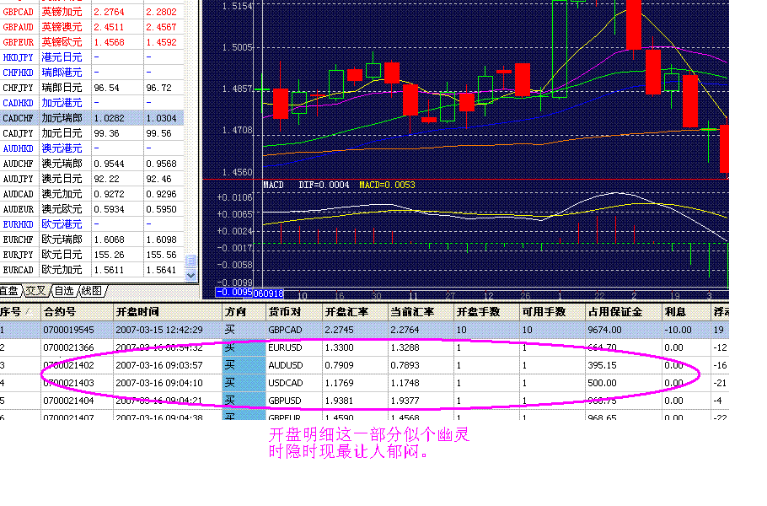767x506 pixels.
Task: Click the currency list scrollbar down arrow
Action: [190, 276]
